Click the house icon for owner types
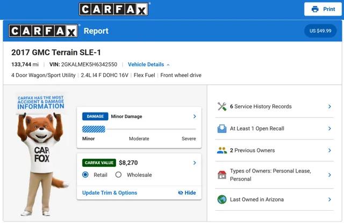The height and width of the screenshot is (223, 344). point(222,175)
